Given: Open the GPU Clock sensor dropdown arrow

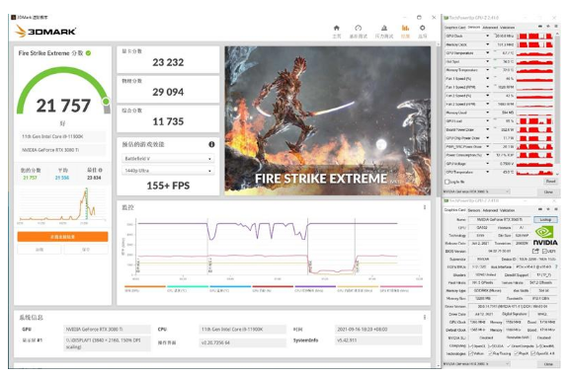Looking at the screenshot, I should (x=487, y=36).
